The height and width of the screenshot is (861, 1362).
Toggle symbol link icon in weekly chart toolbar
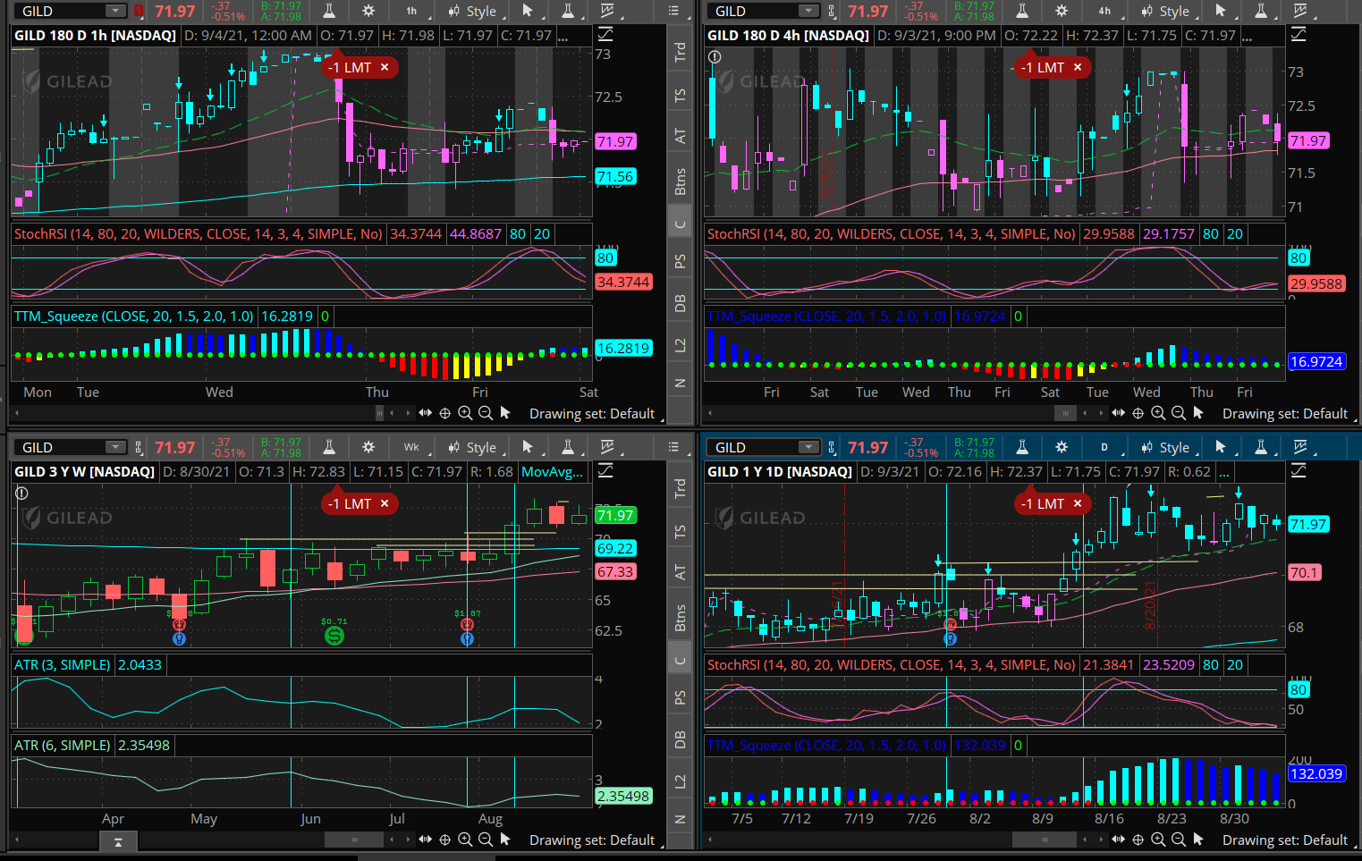point(139,447)
